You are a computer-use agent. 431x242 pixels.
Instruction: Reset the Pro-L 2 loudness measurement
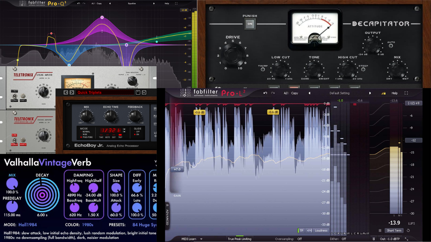pyautogui.click(x=408, y=231)
